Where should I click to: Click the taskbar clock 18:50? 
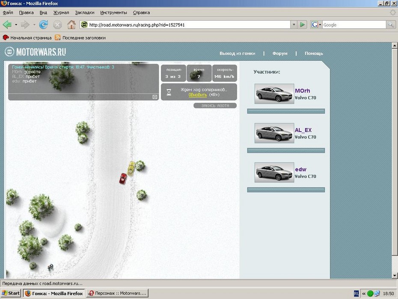tap(388, 293)
